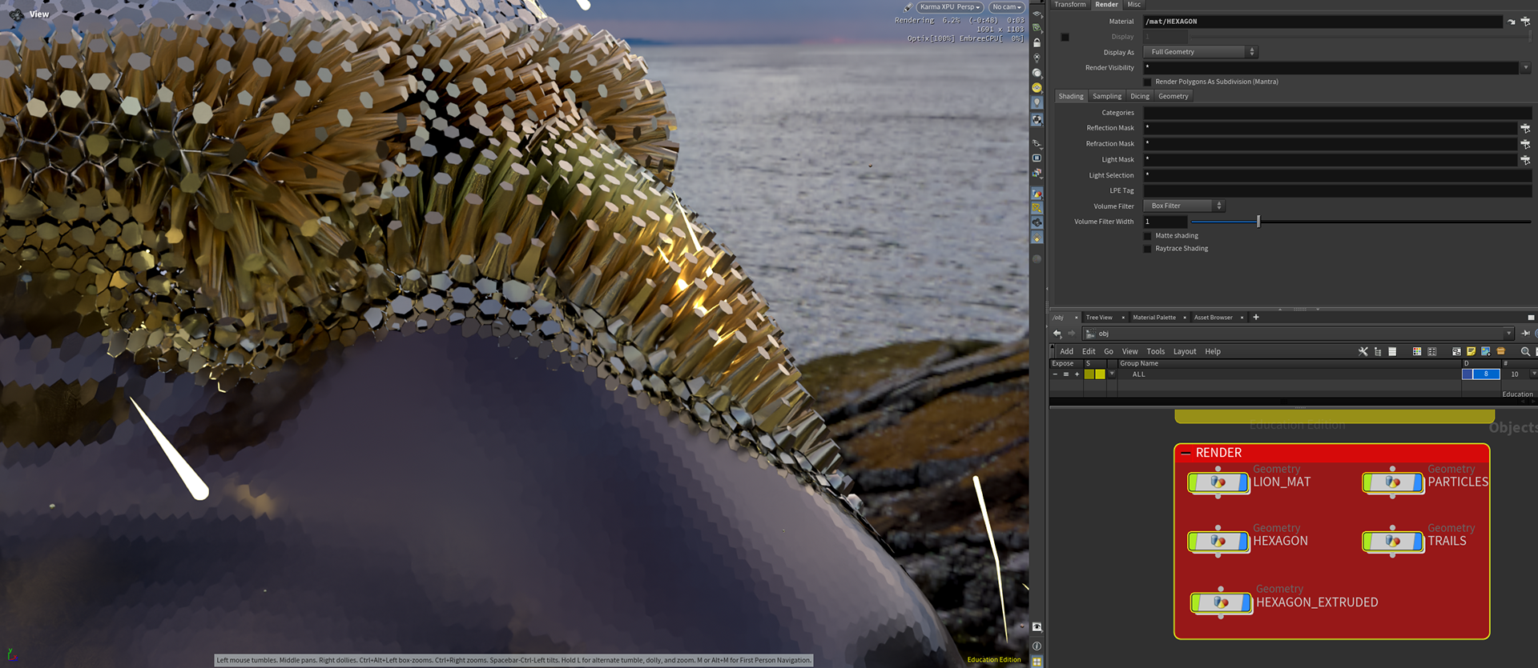
Task: Go back with network editor back arrow
Action: [1057, 334]
